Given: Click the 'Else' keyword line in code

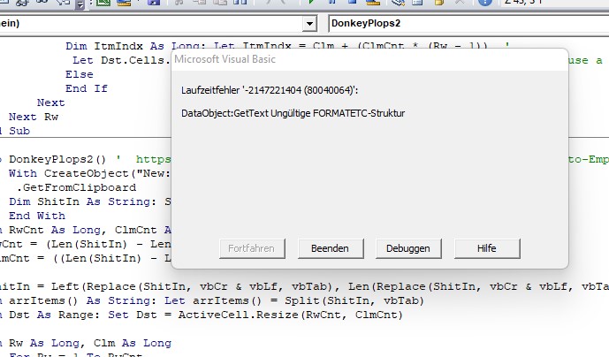Looking at the screenshot, I should click(80, 74).
